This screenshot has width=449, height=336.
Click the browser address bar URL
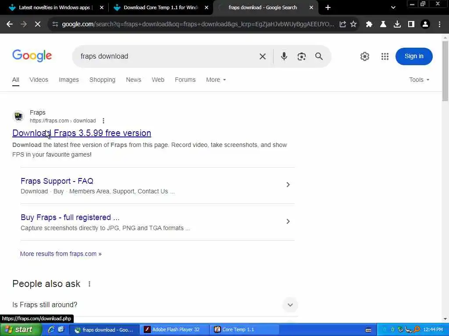tap(198, 24)
